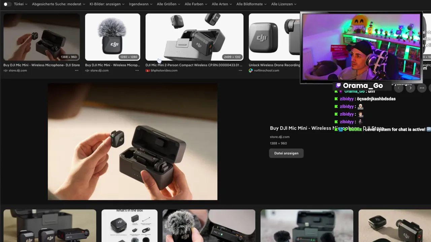This screenshot has height=242, width=431.
Task: Click store.dji.com under the detail title
Action: [280, 137]
